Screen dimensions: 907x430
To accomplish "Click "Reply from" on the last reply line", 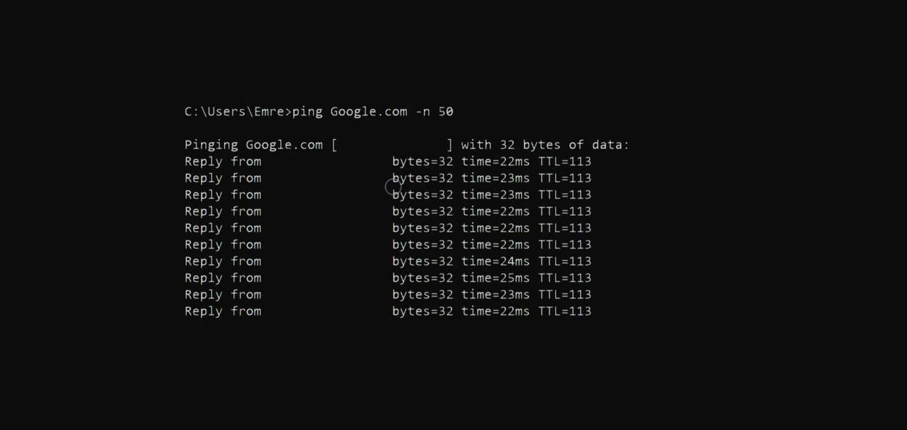I will click(223, 311).
